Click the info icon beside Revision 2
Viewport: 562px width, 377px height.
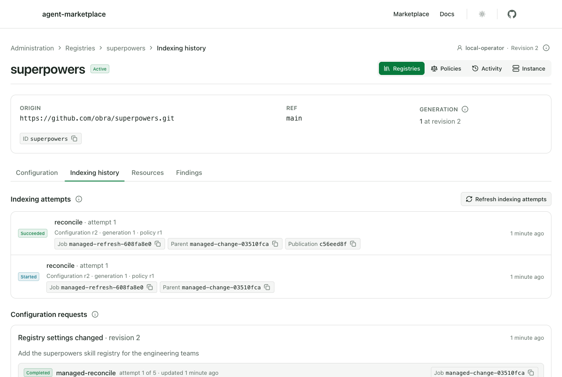[546, 48]
